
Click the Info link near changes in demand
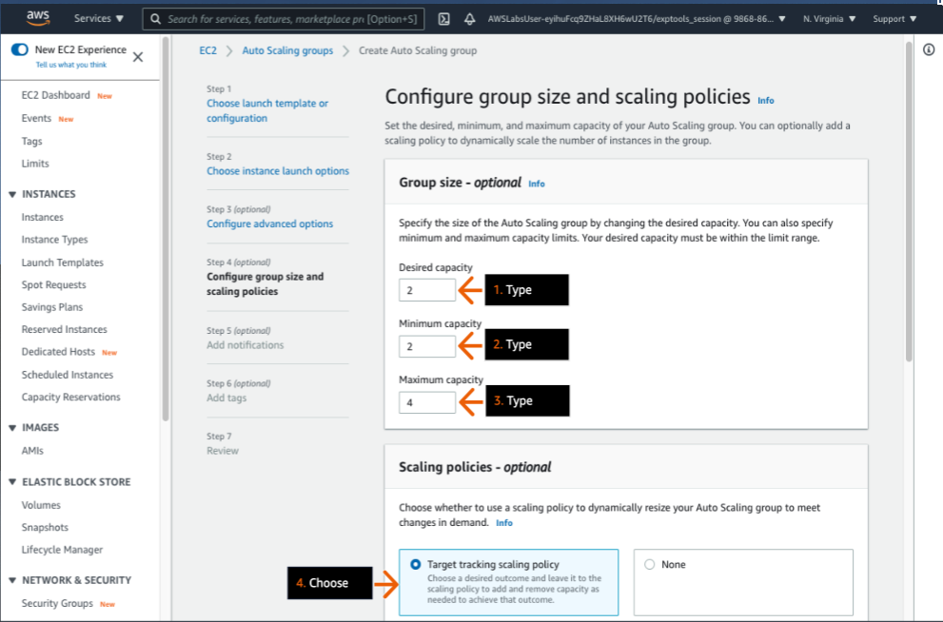point(503,522)
